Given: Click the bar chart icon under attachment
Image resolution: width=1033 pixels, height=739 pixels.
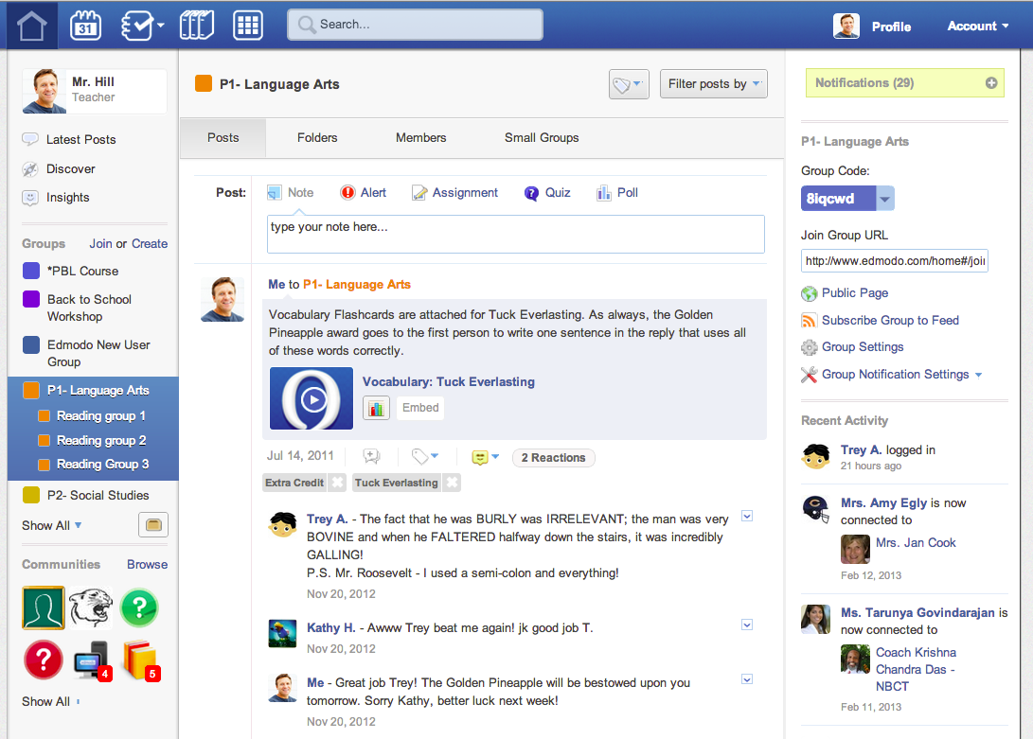Looking at the screenshot, I should (x=376, y=408).
